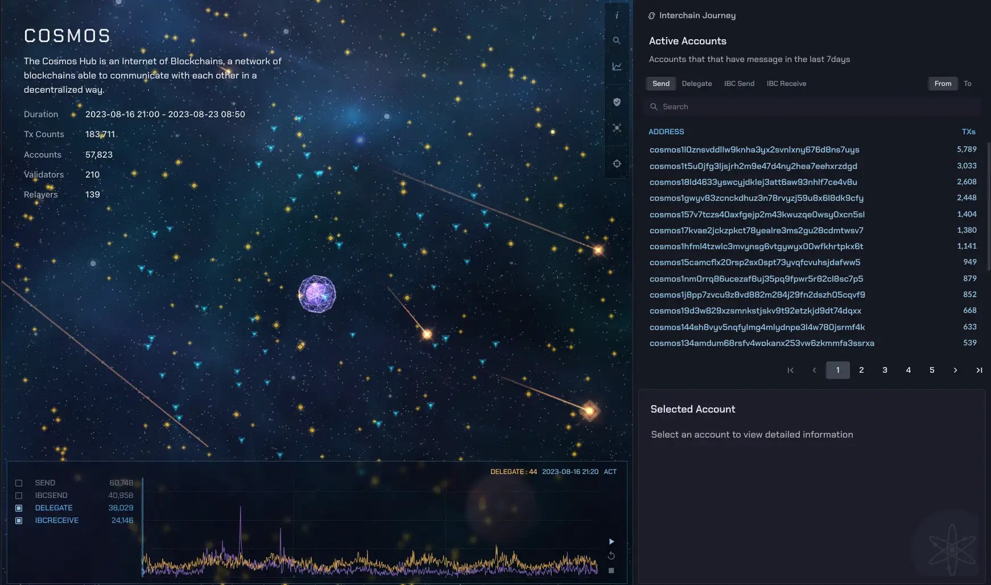Select the network nodes icon

[617, 128]
